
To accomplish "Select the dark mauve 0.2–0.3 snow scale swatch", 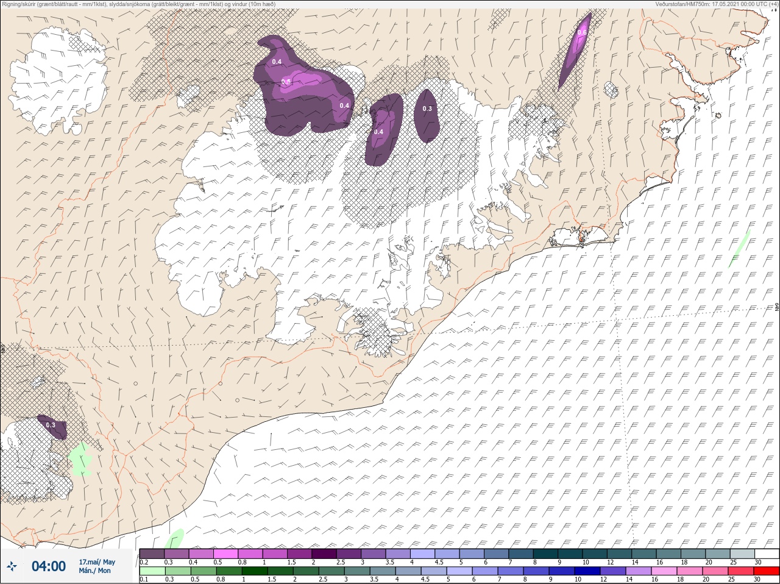I will click(152, 554).
